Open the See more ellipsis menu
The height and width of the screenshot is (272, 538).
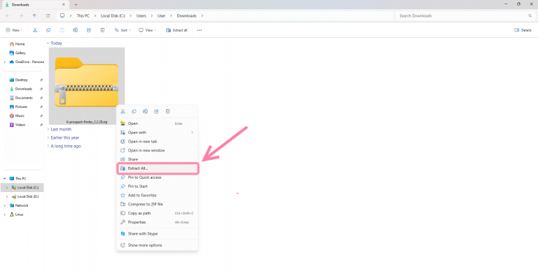200,30
